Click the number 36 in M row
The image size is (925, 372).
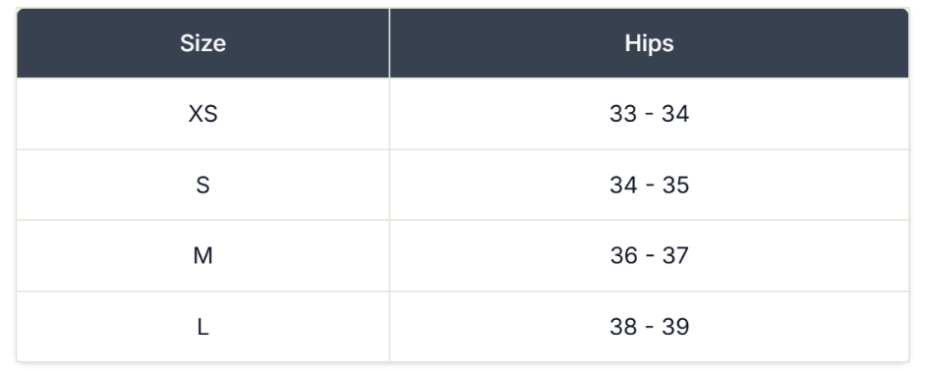tap(623, 255)
